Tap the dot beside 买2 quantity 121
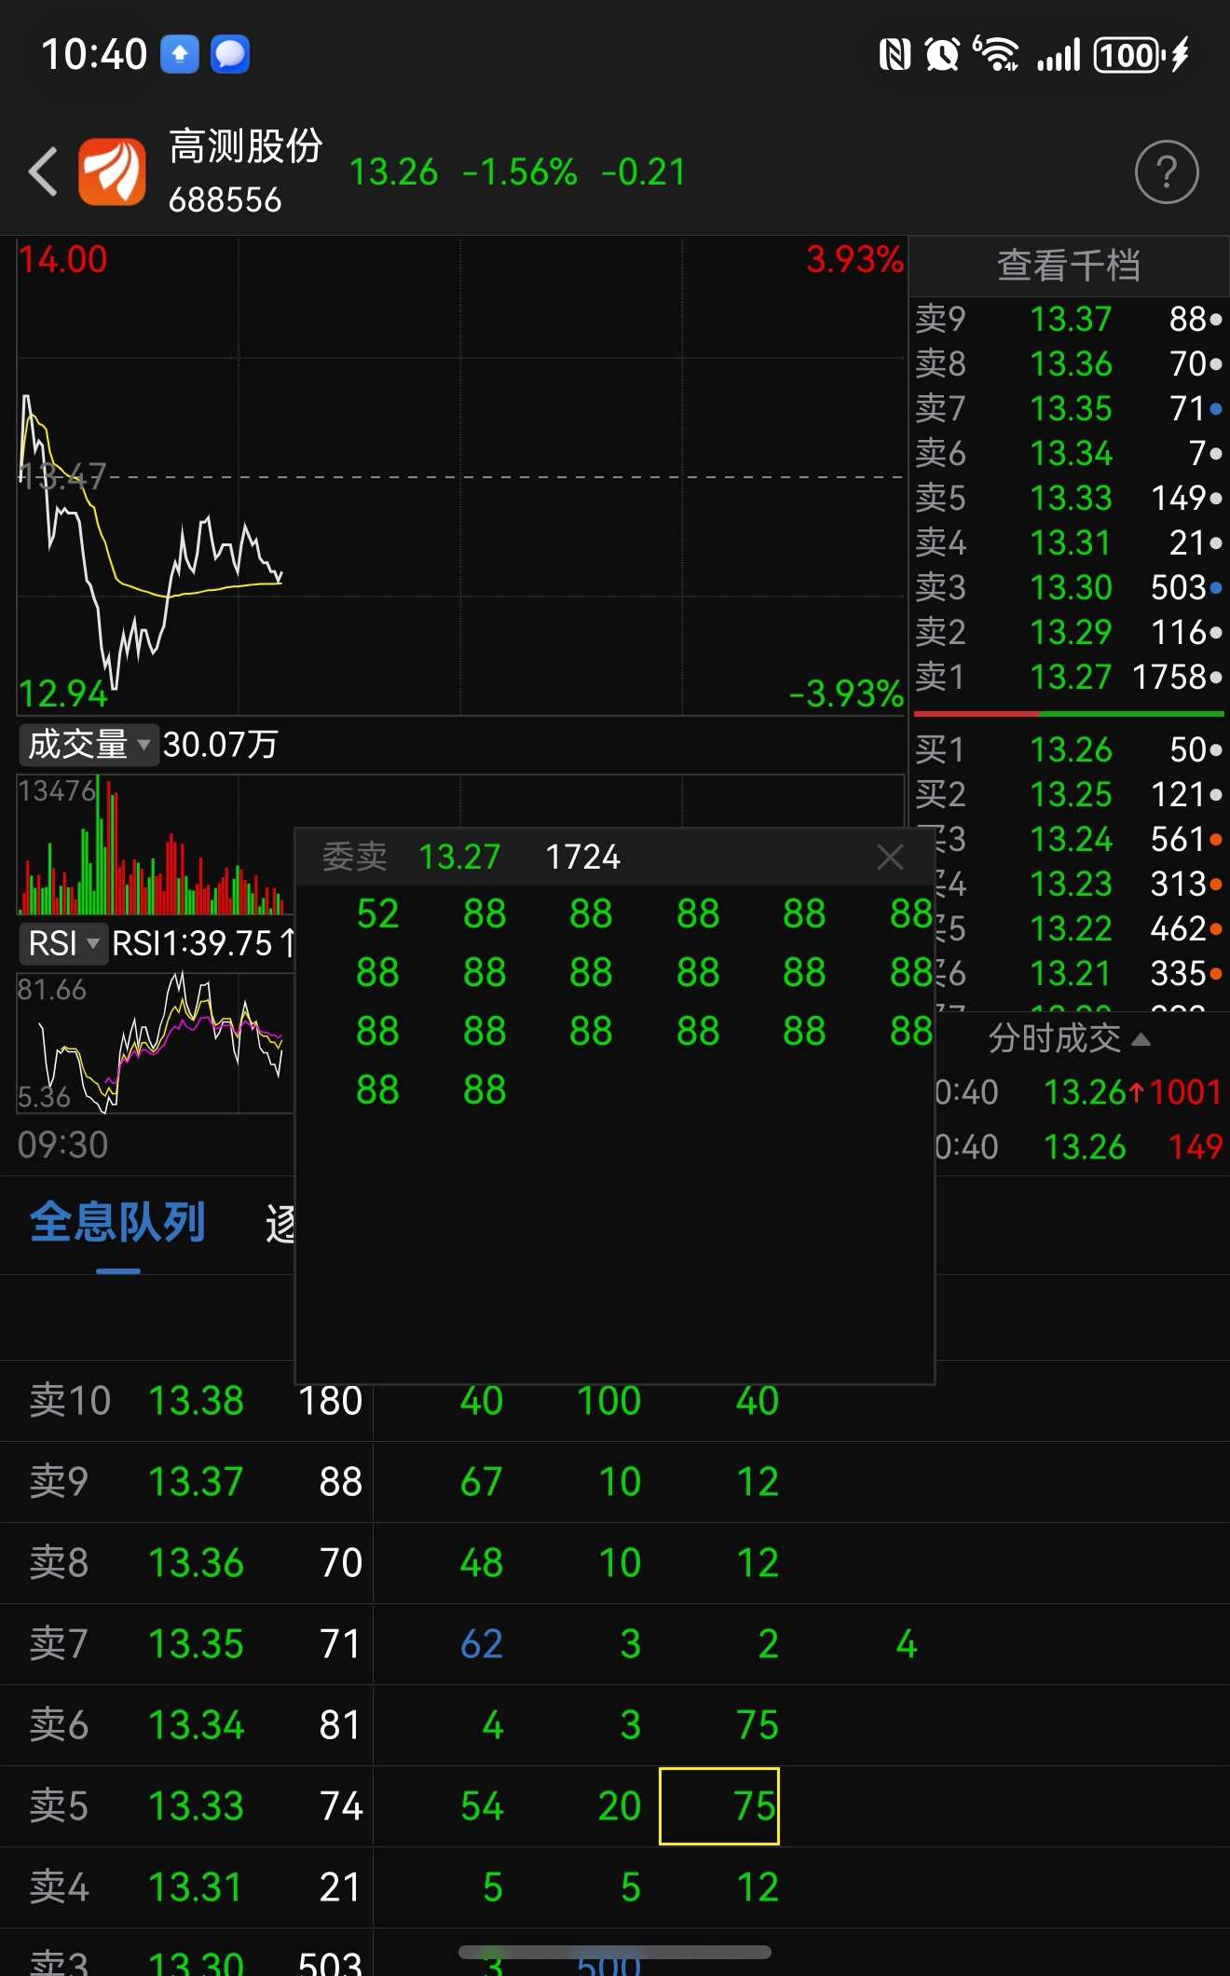1230x1976 pixels. point(1216,795)
